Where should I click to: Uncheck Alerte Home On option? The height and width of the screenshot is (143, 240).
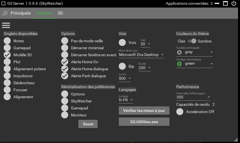tap(65, 62)
